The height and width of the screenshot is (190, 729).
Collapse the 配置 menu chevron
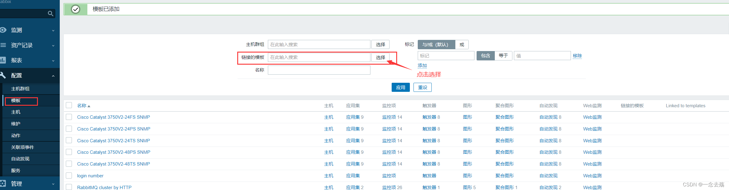[53, 76]
